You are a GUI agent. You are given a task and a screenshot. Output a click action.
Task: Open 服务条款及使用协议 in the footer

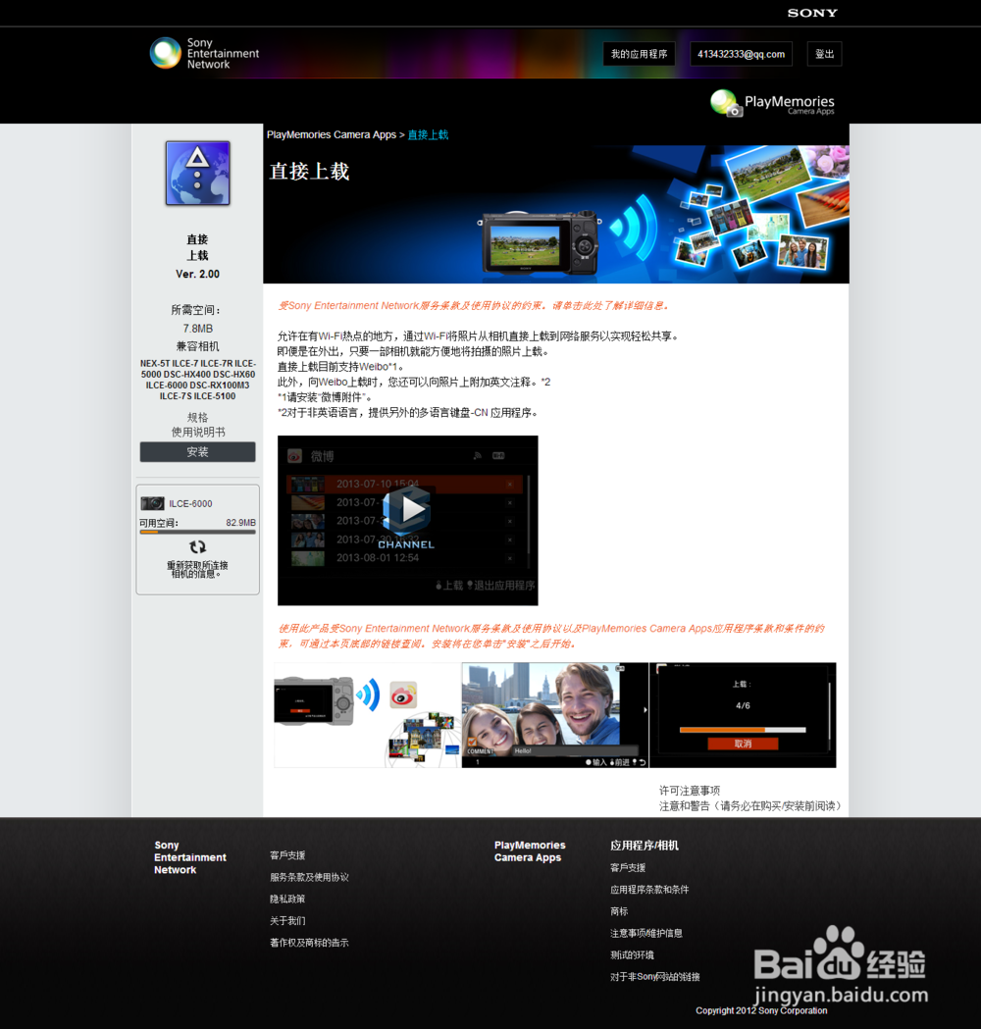point(307,877)
